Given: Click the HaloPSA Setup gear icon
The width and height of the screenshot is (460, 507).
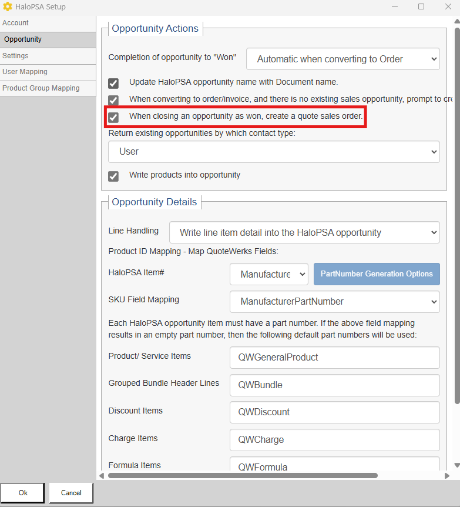Looking at the screenshot, I should pos(8,7).
